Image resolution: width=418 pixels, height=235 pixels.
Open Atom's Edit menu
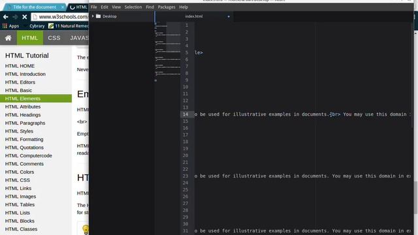(x=104, y=7)
